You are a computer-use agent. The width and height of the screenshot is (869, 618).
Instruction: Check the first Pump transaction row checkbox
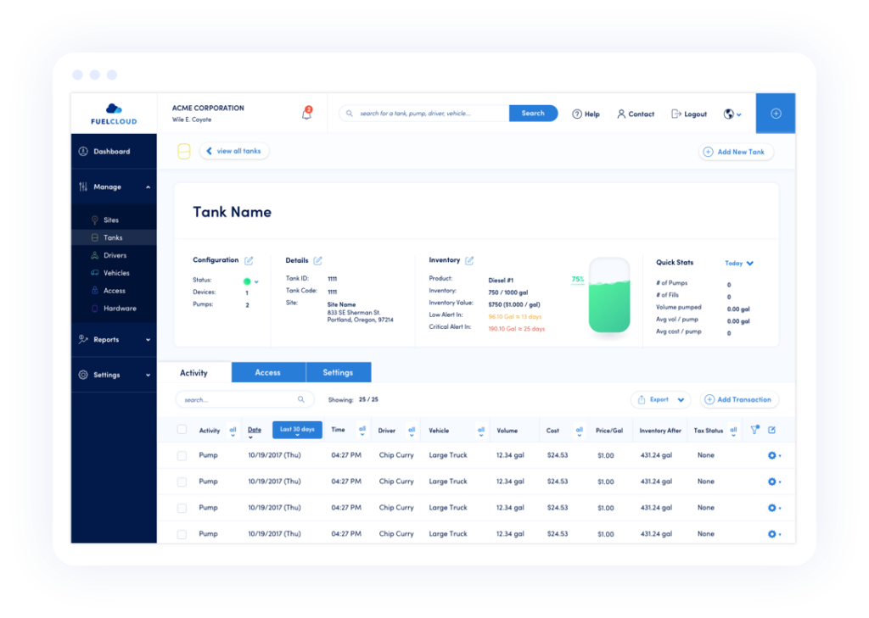tap(182, 456)
